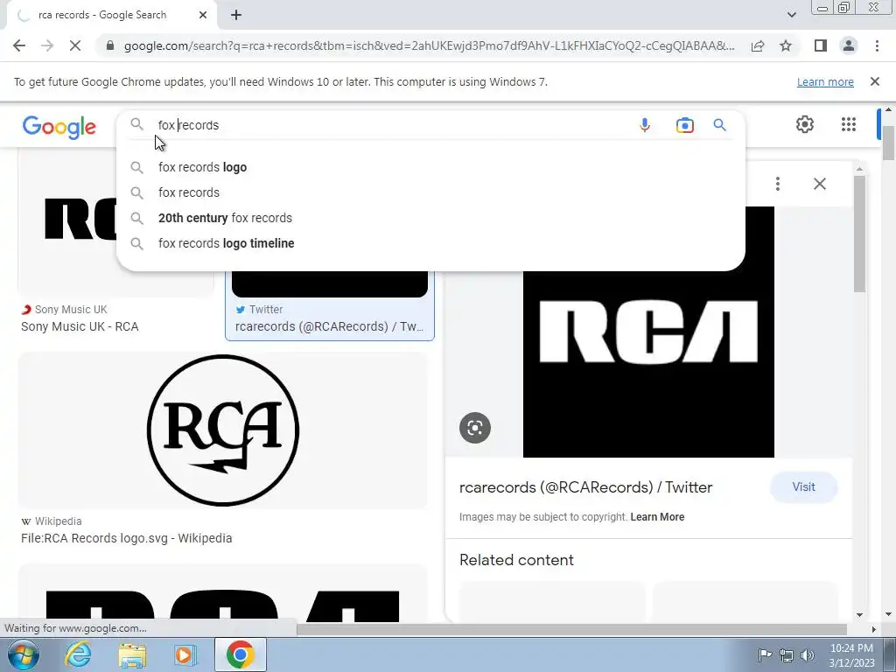Open Learn more about Chrome updates
Screen dimensions: 896x672
[825, 81]
